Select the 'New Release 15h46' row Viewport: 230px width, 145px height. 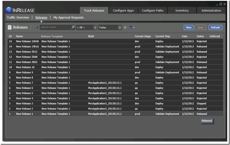click(115, 41)
